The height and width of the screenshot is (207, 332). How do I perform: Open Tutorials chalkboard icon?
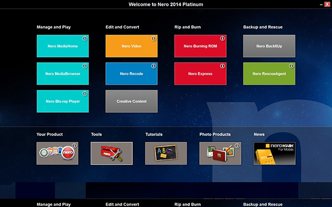click(x=166, y=153)
